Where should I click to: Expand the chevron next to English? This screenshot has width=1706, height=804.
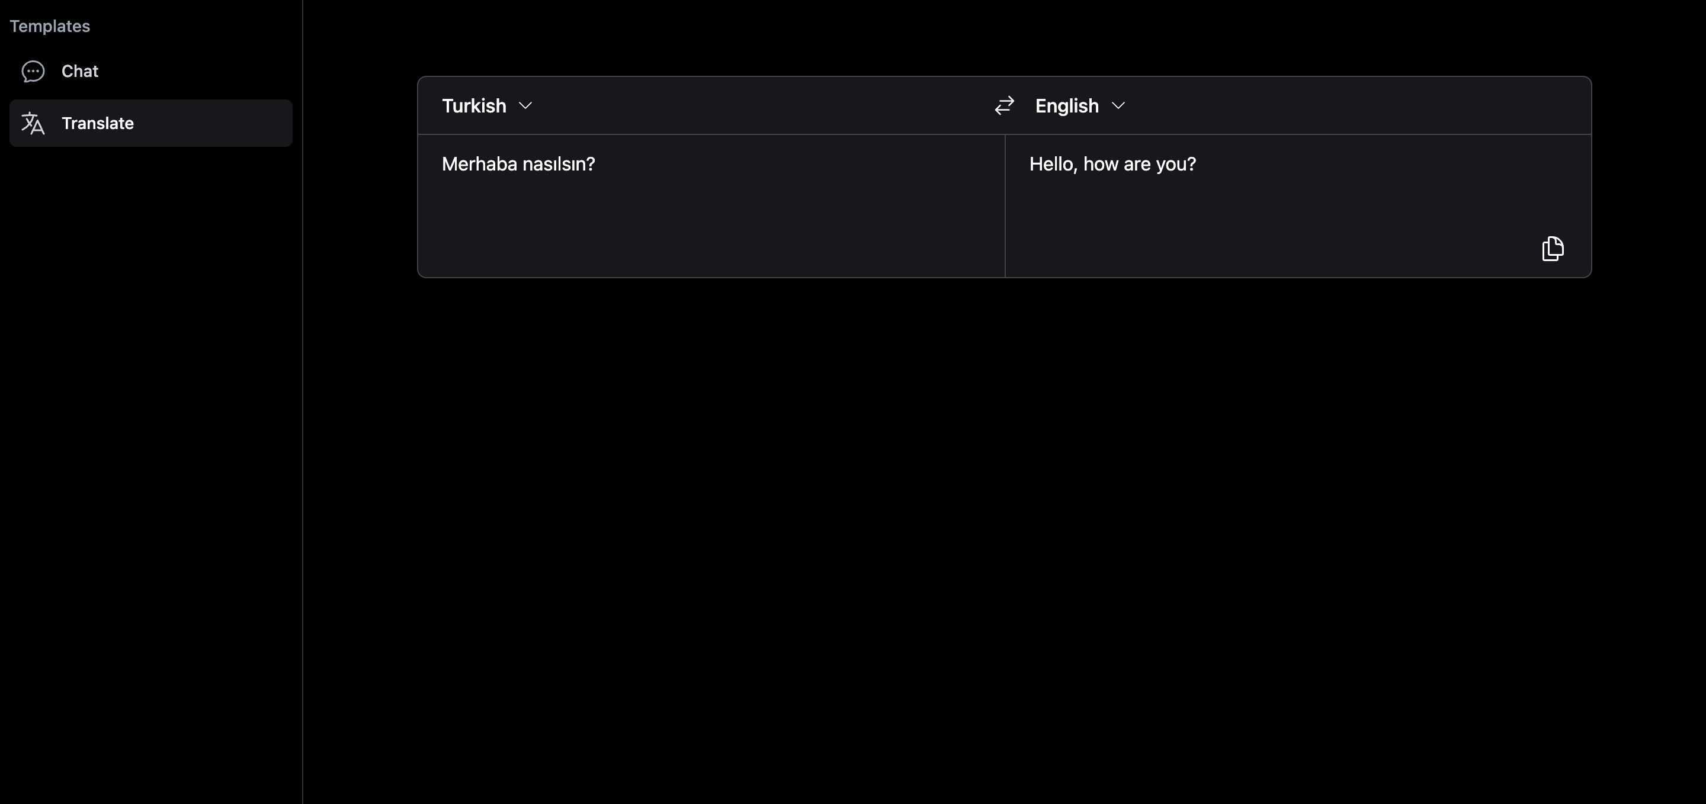1118,106
